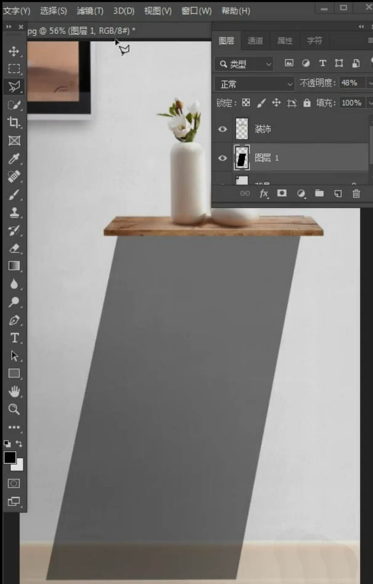Select the Quick Selection tool
Viewport: 373px width, 584px height.
pos(14,105)
